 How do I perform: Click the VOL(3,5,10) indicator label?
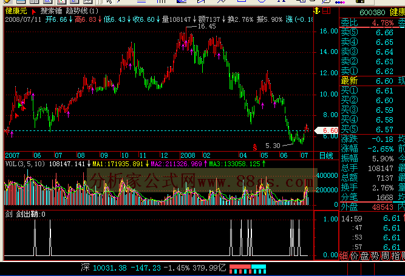point(25,164)
